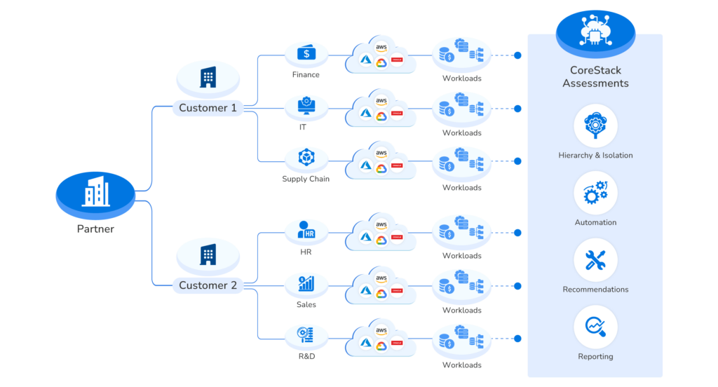This screenshot has width=718, height=387.
Task: Click the AWS logo in Finance row
Action: [381, 47]
